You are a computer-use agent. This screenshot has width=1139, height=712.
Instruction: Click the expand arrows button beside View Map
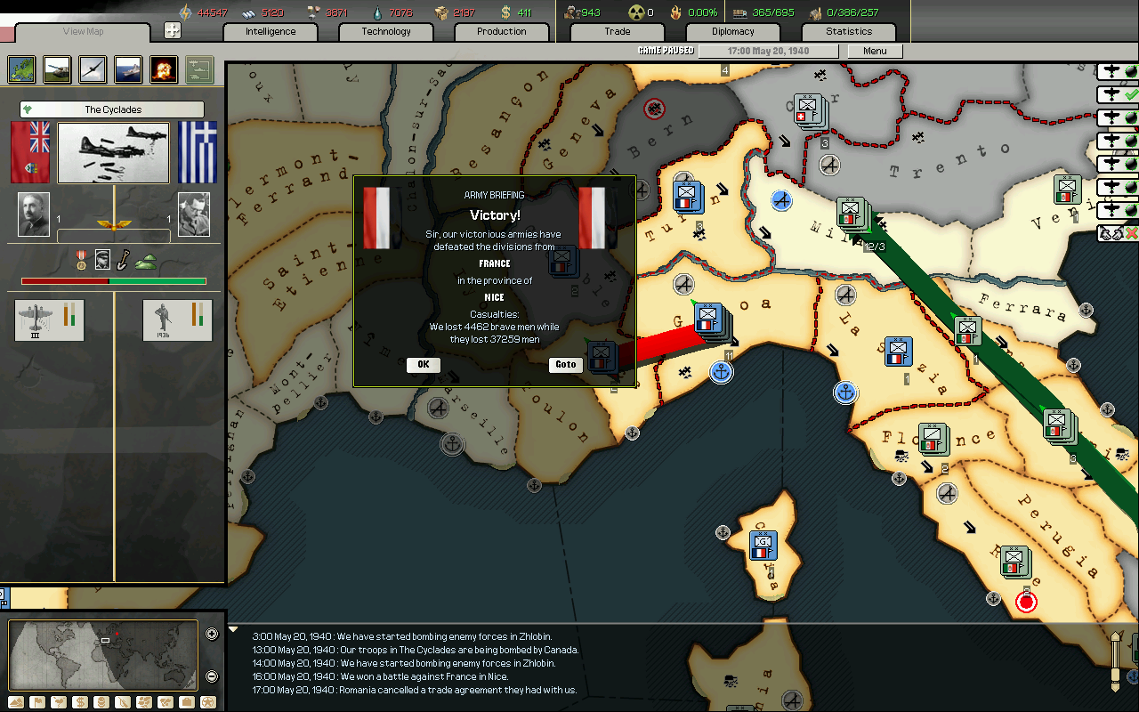(x=173, y=30)
